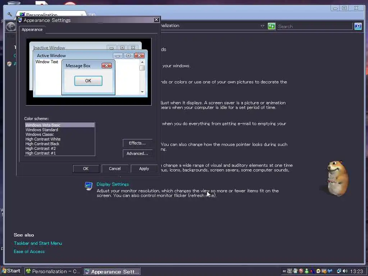
Task: Click the network computers tray icon
Action: click(339, 271)
